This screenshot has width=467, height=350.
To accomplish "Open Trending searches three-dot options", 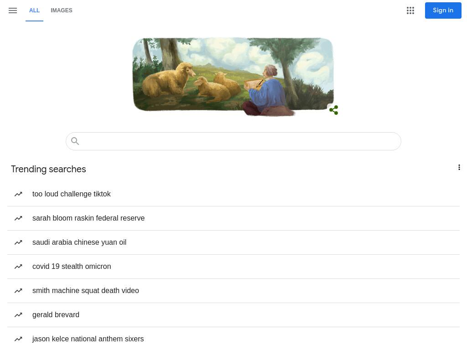I will click(459, 167).
